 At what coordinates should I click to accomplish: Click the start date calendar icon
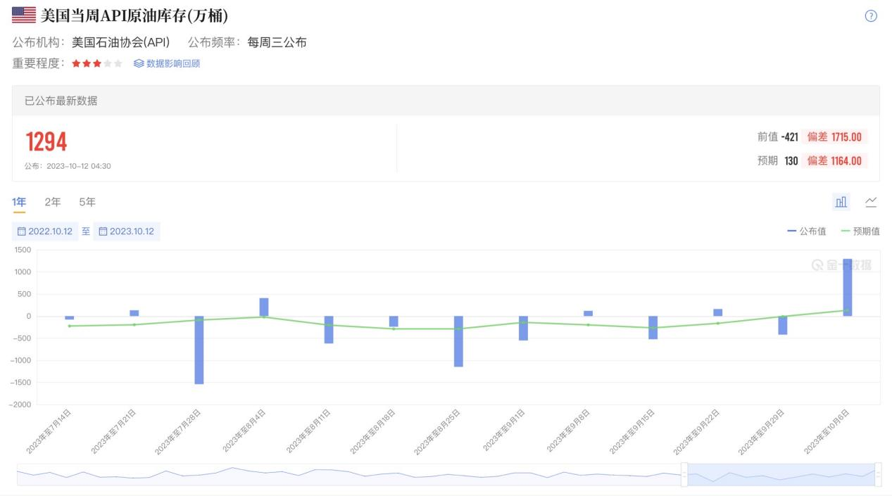click(x=21, y=231)
